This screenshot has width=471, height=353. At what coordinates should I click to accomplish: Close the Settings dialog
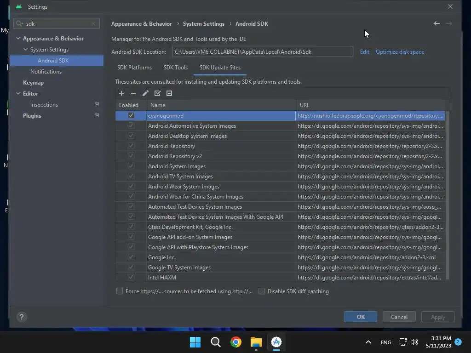pos(450,6)
